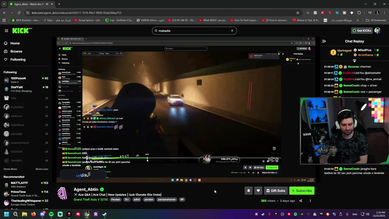Viewport: 389px width, 219px height.
Task: Open Chrome profile avatar
Action: pyautogui.click(x=377, y=13)
